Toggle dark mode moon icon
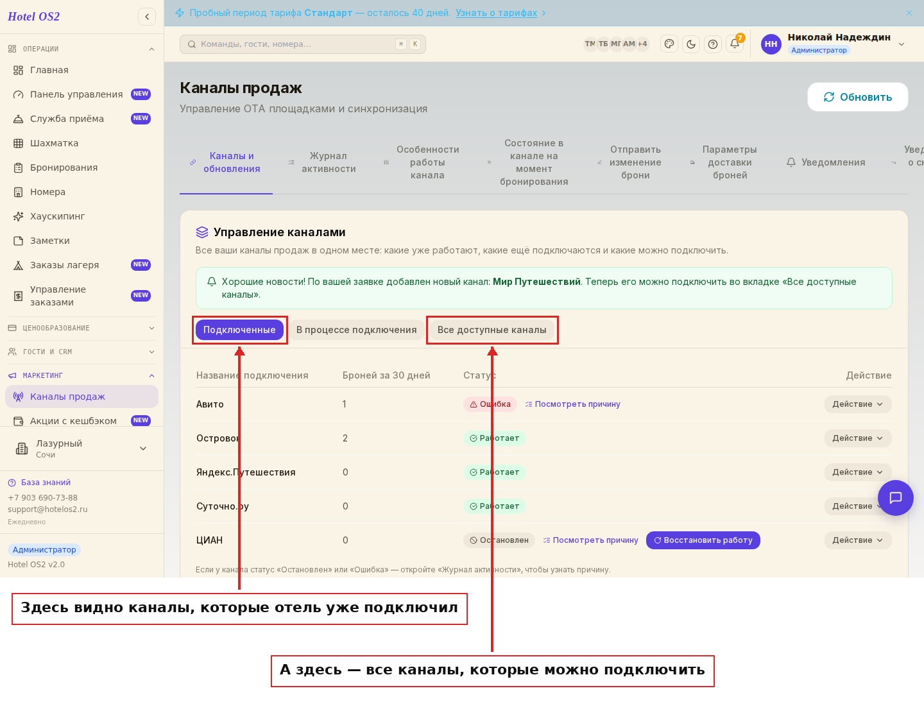924x702 pixels. point(691,44)
